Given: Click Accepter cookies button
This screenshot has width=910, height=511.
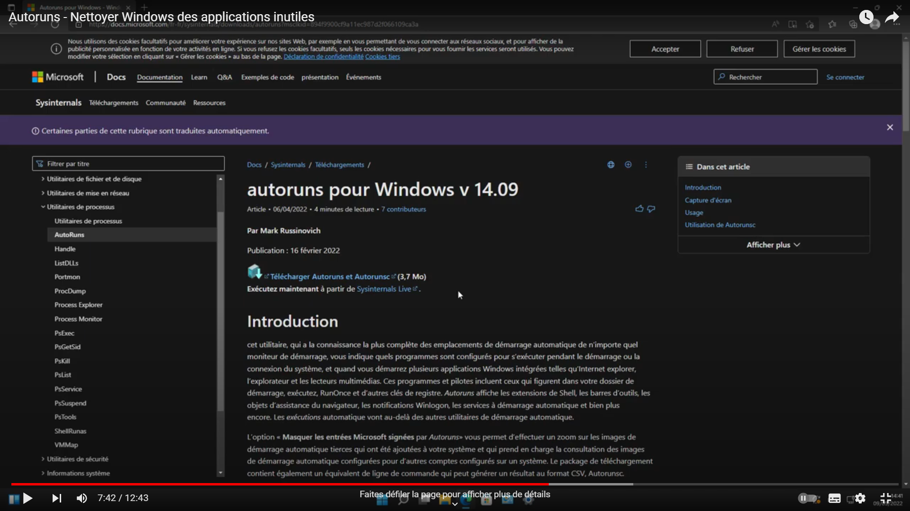Looking at the screenshot, I should coord(664,49).
